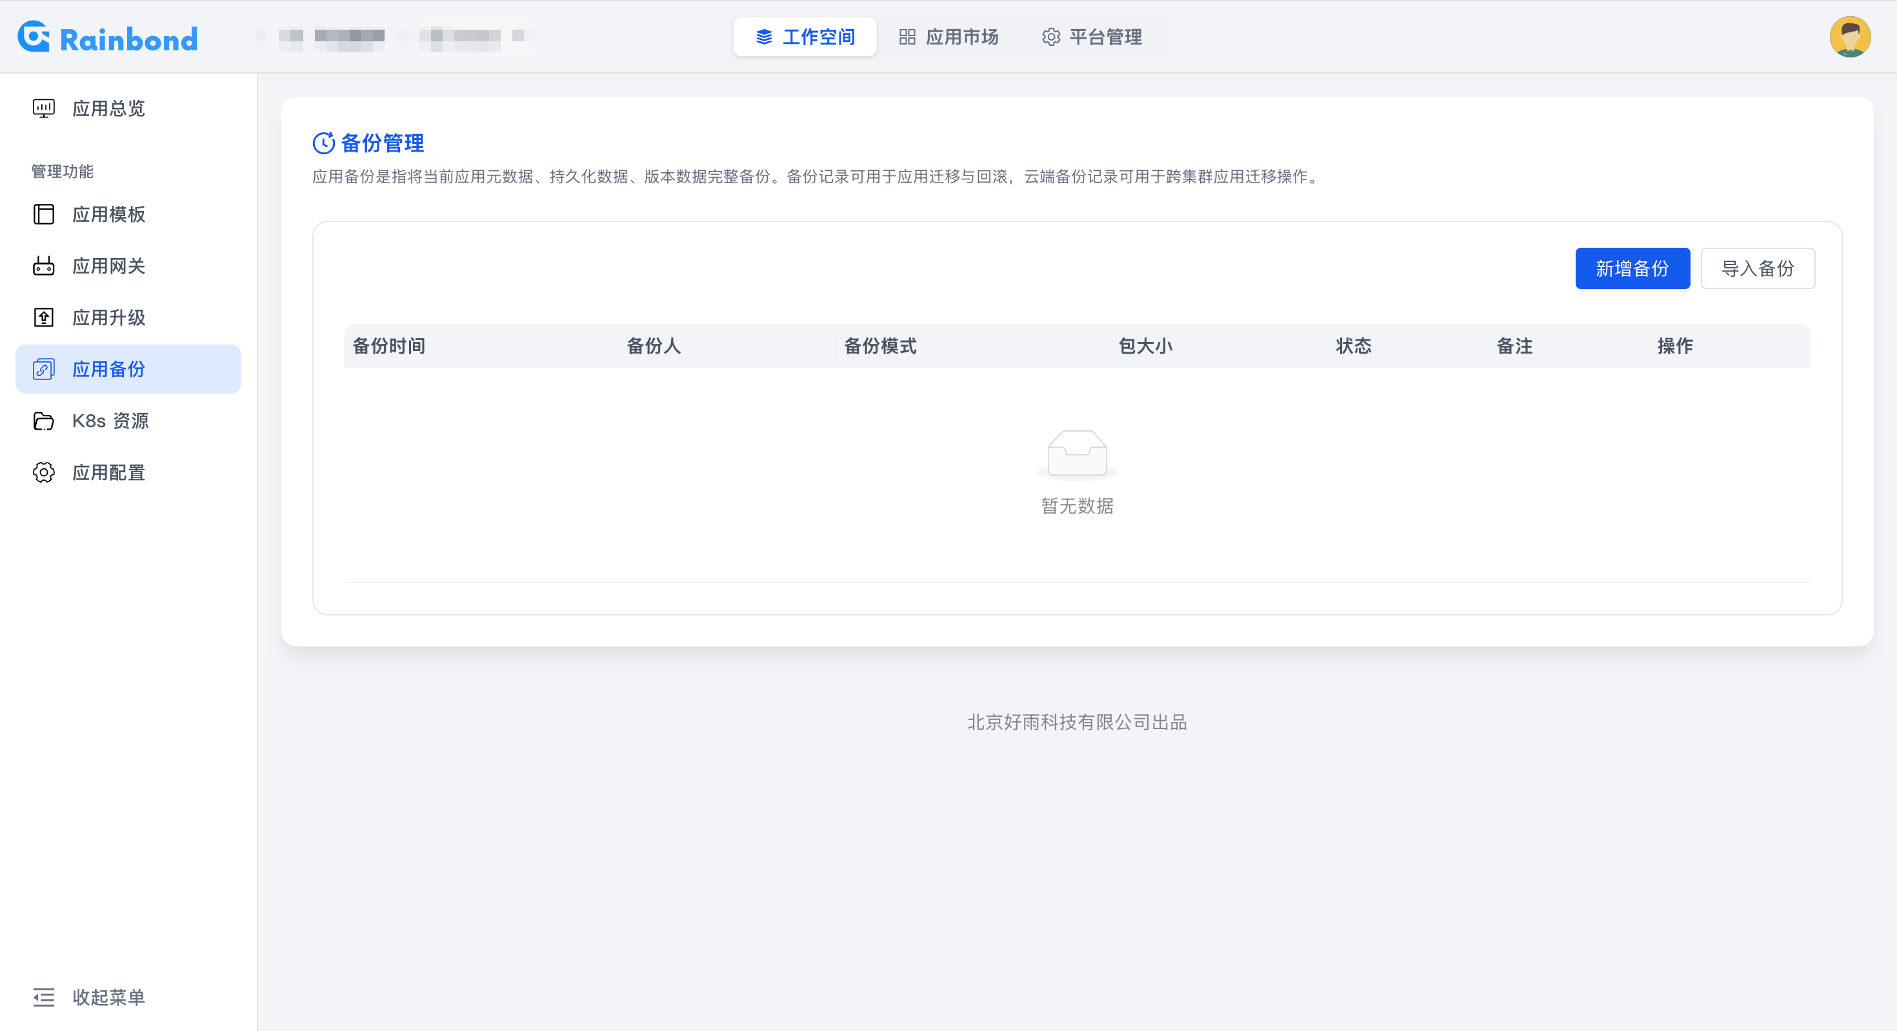
Task: Click the 应用升级 upload icon
Action: pyautogui.click(x=43, y=317)
